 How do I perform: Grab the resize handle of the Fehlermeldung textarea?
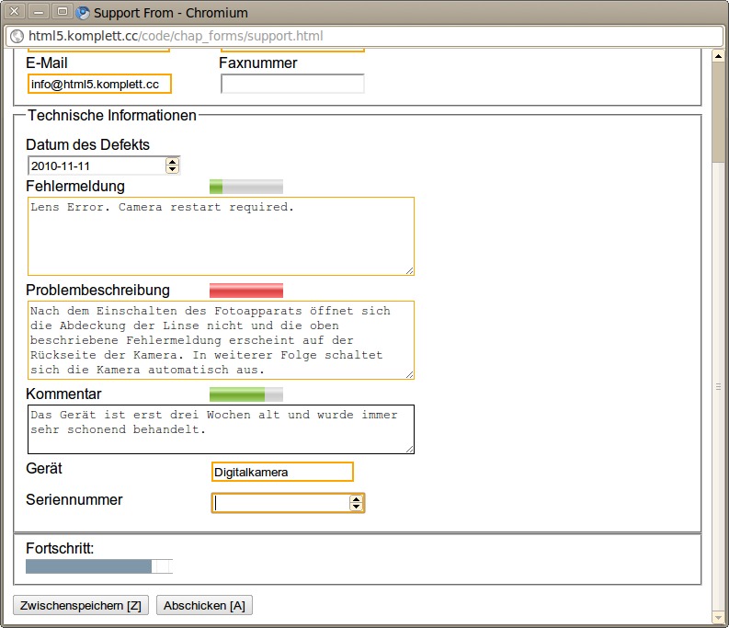pyautogui.click(x=409, y=270)
